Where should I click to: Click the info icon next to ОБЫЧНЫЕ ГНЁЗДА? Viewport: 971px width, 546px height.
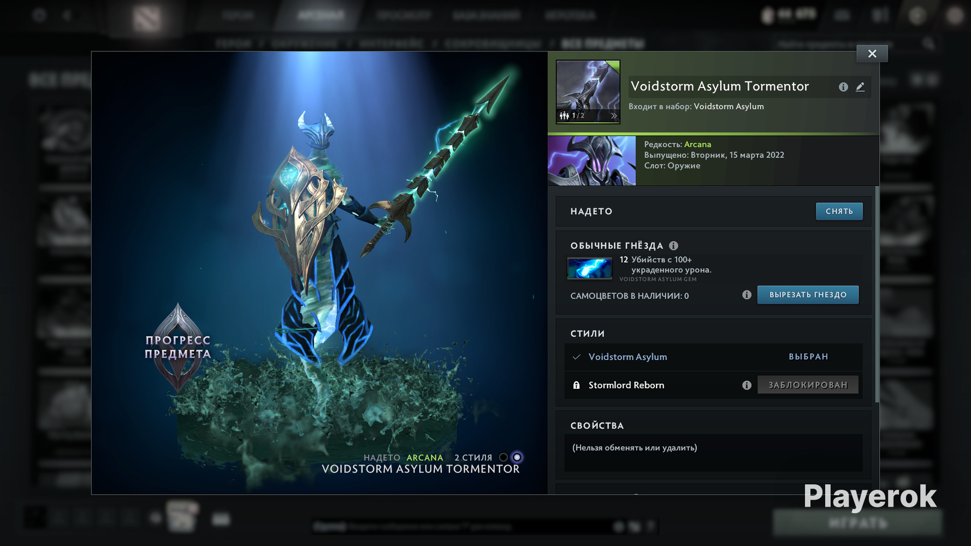(673, 246)
